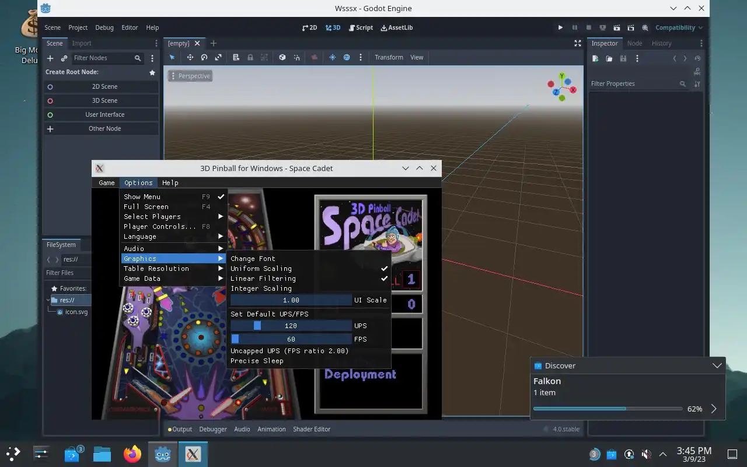Switch to the Import tab
The image size is (747, 467).
point(82,43)
